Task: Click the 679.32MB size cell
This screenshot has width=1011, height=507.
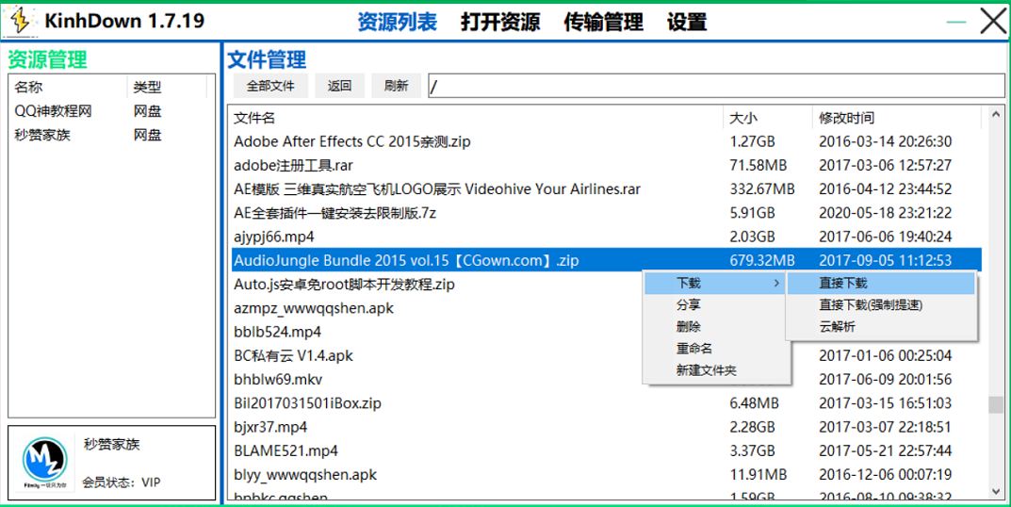Action: click(x=762, y=261)
